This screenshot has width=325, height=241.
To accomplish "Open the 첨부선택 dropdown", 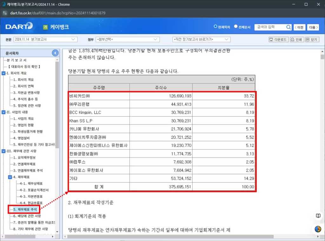I will click(x=128, y=39).
